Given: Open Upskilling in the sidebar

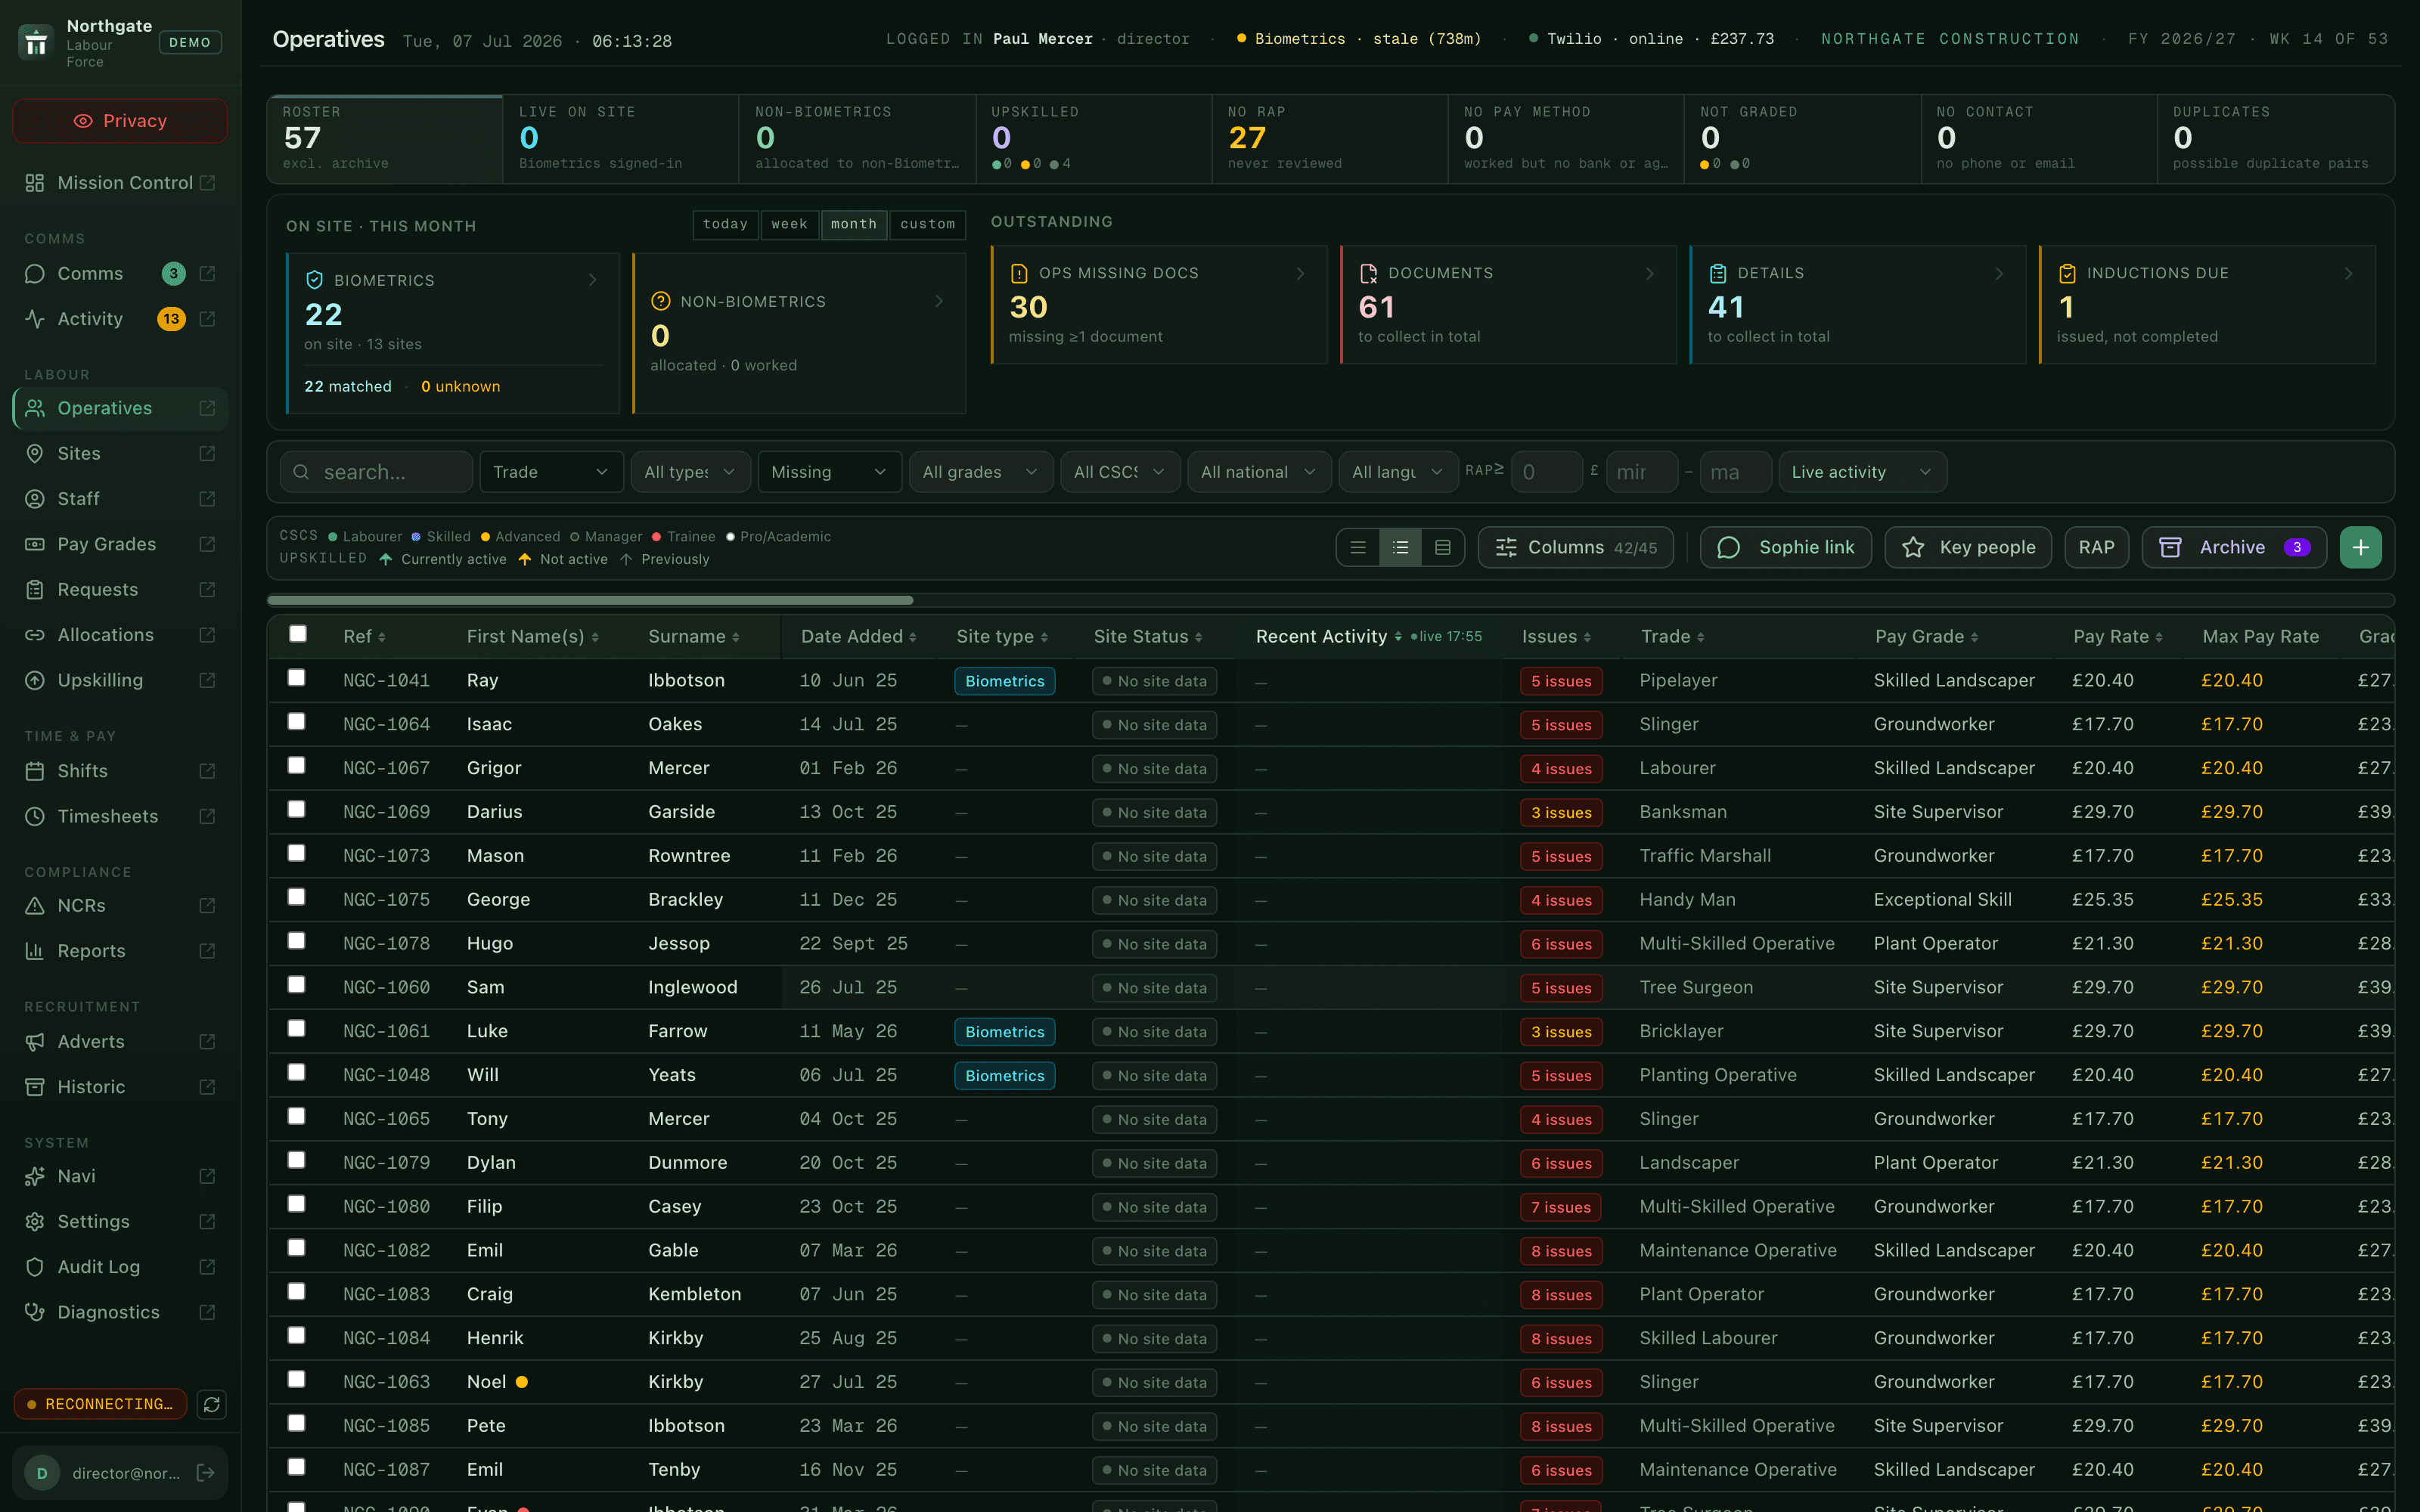Looking at the screenshot, I should [120, 680].
